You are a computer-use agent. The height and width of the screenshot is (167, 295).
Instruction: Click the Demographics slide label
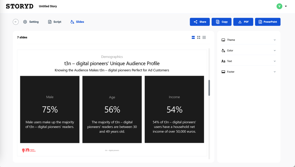(x=112, y=57)
